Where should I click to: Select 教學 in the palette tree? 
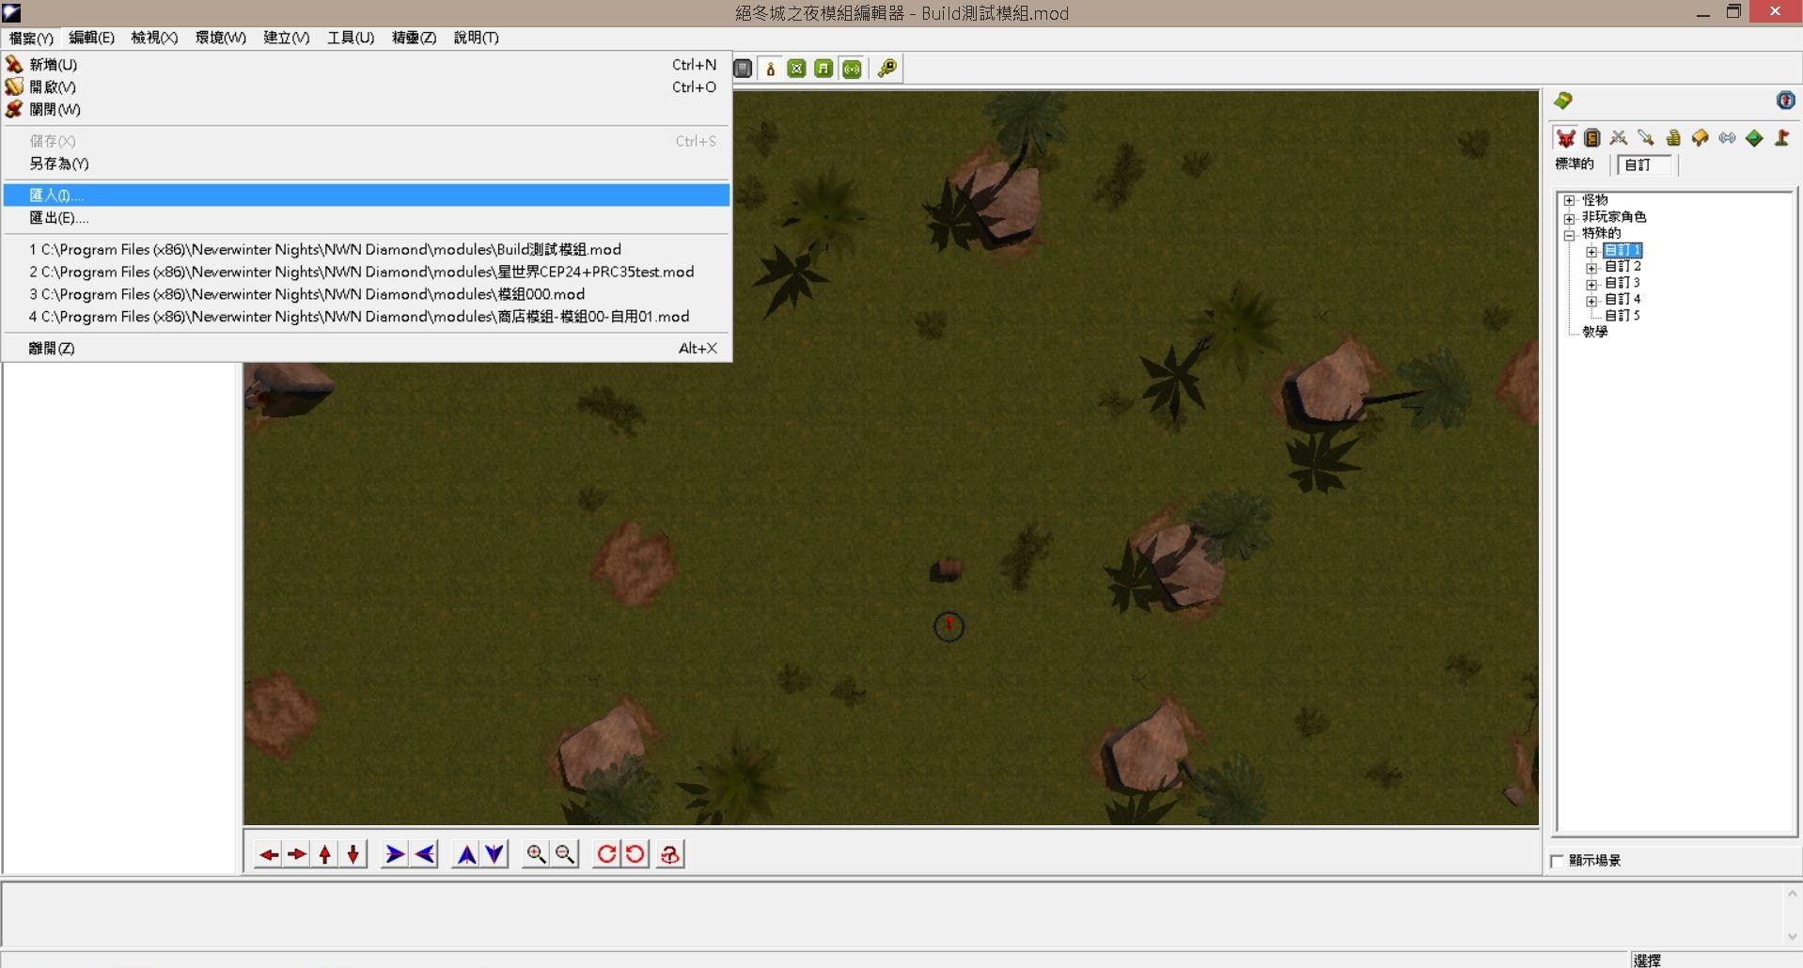pos(1595,332)
